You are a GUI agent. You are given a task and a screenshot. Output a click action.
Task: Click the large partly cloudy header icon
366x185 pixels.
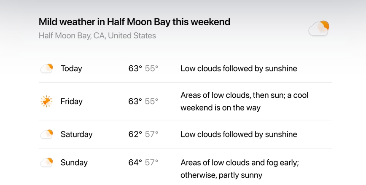coord(319,28)
